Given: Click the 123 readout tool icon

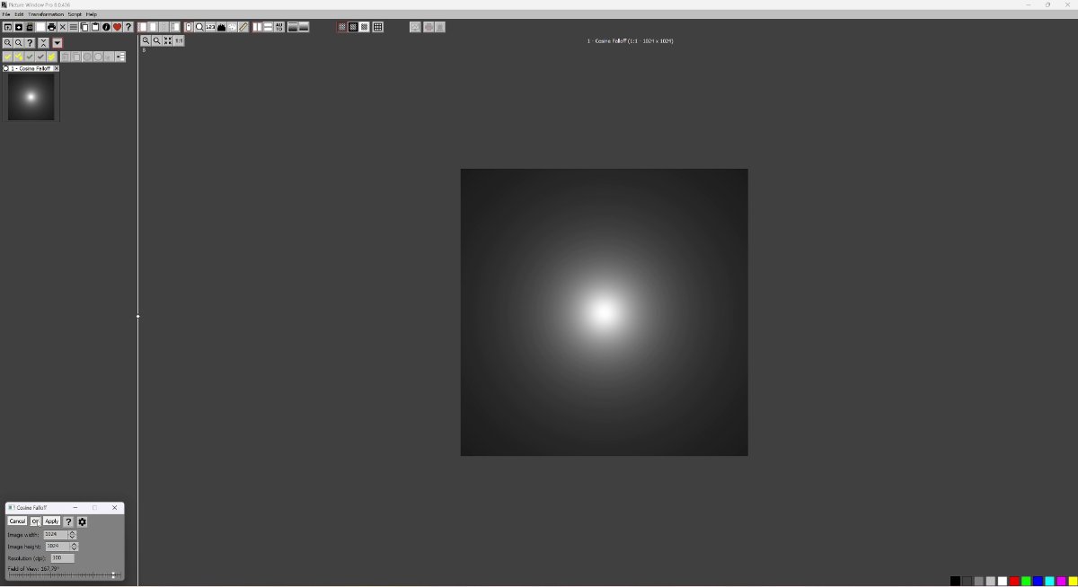Looking at the screenshot, I should 210,27.
